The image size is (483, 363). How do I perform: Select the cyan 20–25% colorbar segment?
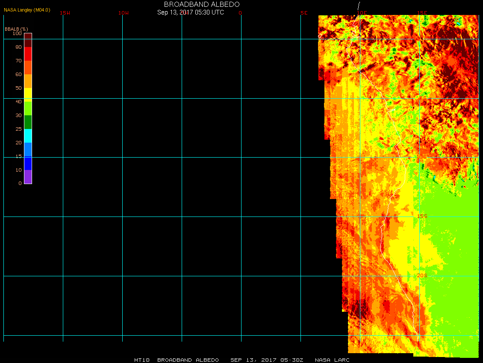click(x=28, y=135)
